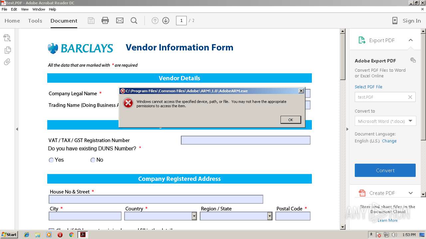Collapse the left navigation pane arrow
426x239 pixels.
click(x=17, y=129)
